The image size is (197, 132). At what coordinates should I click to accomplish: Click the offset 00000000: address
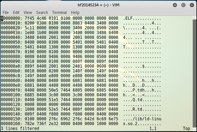coord(11,18)
